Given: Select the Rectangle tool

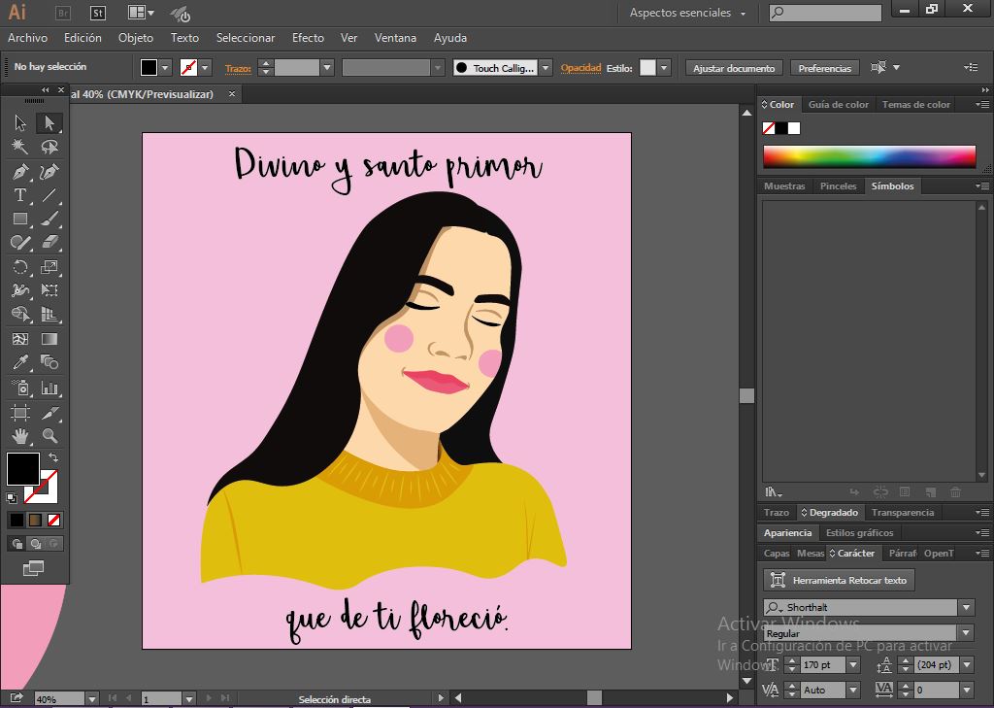Looking at the screenshot, I should [20, 219].
